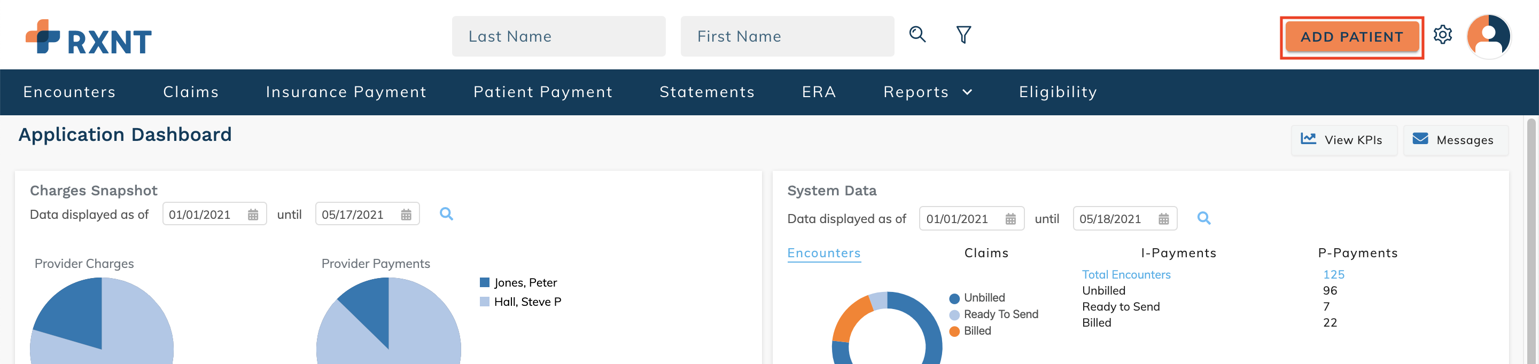The height and width of the screenshot is (364, 1539).
Task: Go to Insurance Payment in the navbar
Action: click(x=346, y=92)
